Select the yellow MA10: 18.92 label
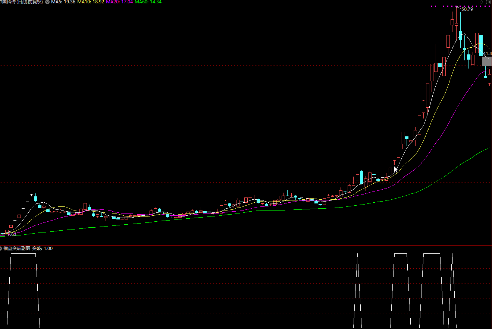This screenshot has height=329, width=492. [91, 2]
